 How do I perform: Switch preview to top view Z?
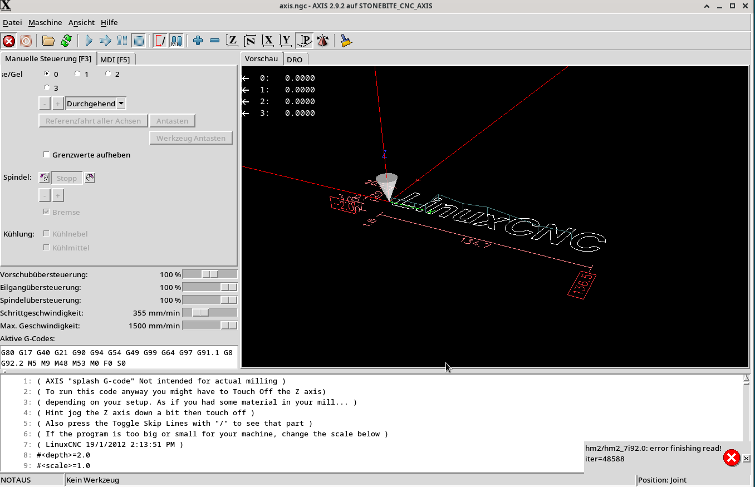click(232, 41)
